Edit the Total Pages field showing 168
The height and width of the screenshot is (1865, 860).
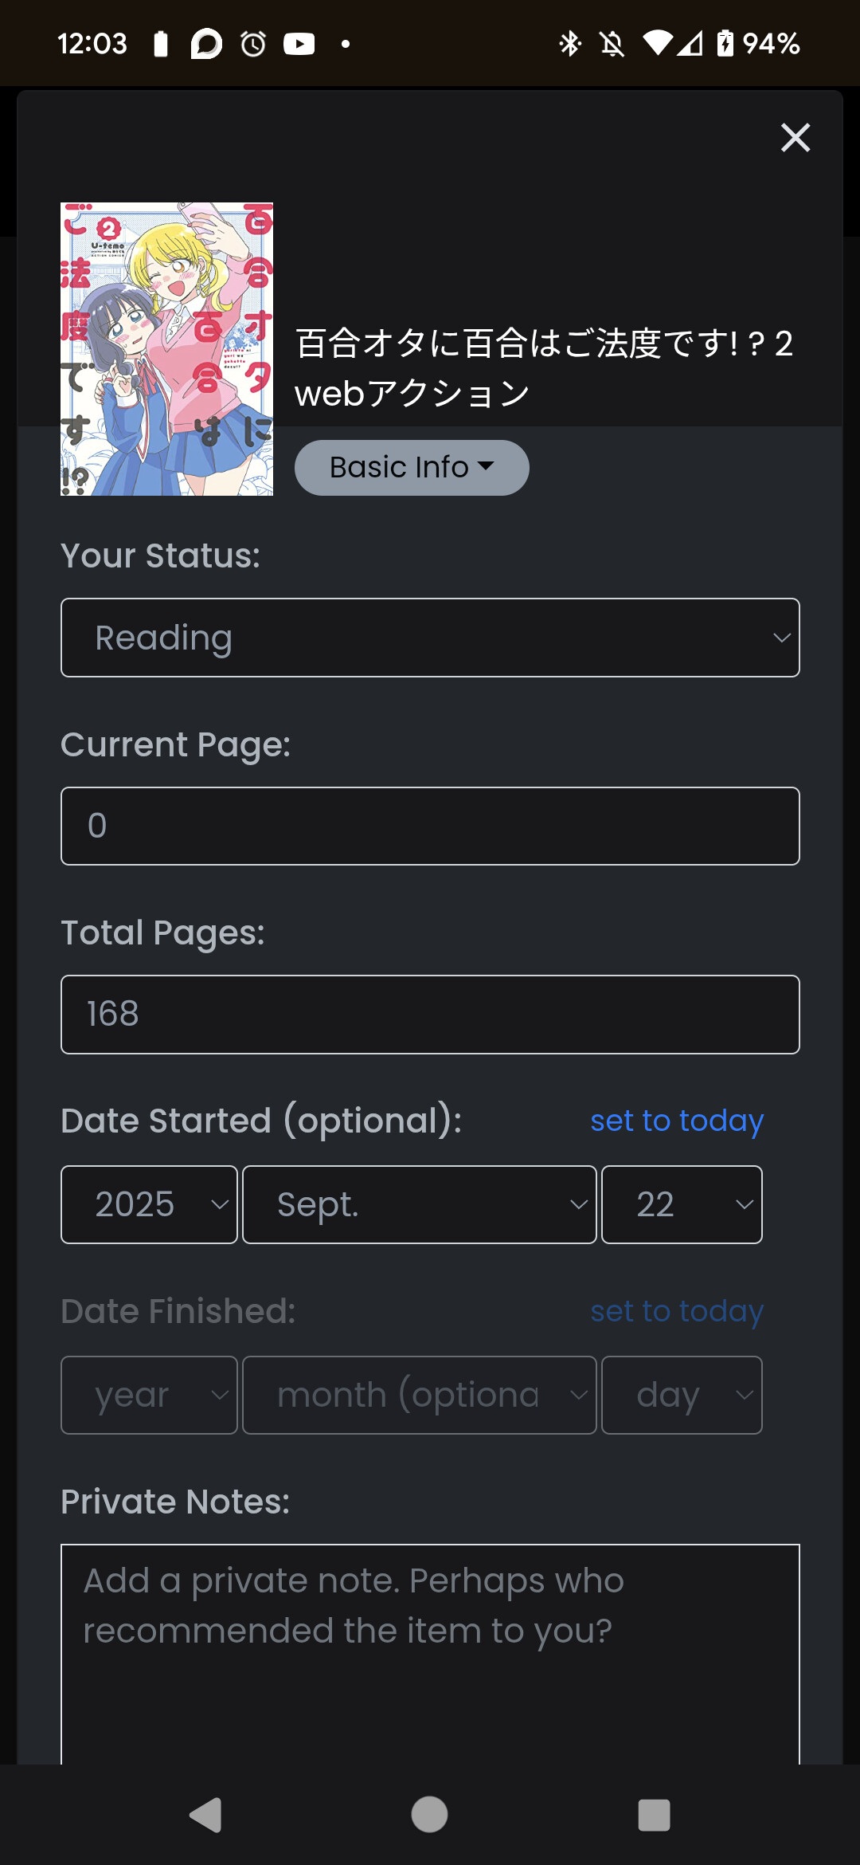430,1015
